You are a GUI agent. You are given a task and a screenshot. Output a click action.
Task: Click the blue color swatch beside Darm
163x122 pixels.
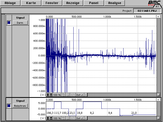[x=9, y=23]
